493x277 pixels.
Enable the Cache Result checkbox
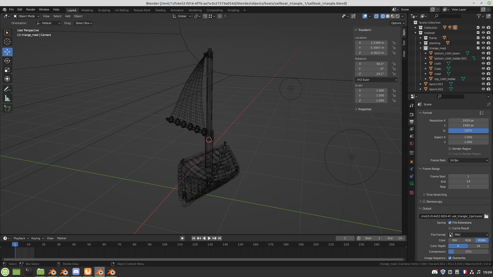tap(450, 228)
